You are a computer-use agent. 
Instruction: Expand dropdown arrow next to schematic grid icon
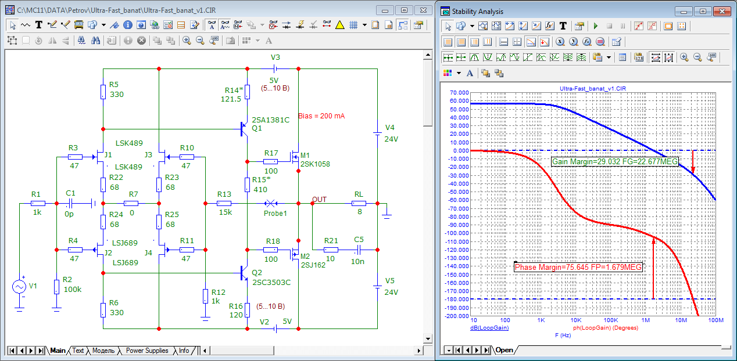(364, 25)
